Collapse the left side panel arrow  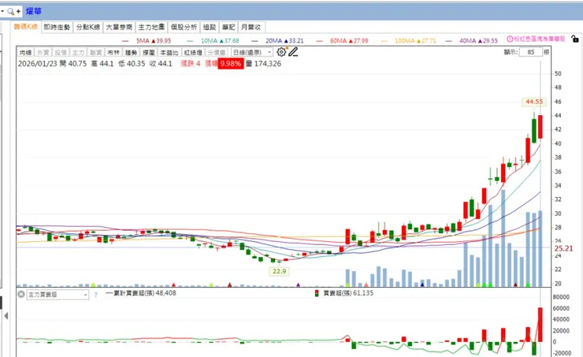(6, 316)
